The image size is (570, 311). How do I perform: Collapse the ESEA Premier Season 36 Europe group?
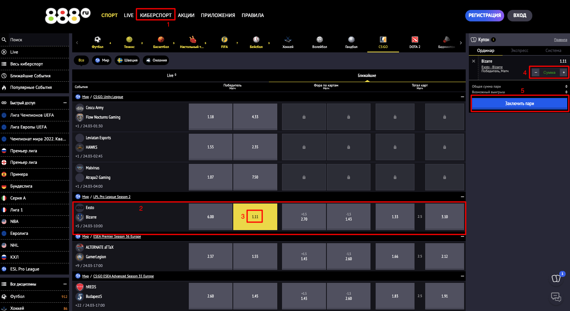point(462,236)
